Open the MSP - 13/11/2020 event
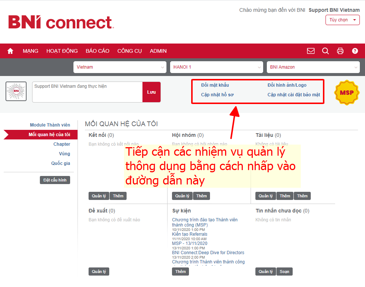Screen dimensions: 365x287 (190, 243)
